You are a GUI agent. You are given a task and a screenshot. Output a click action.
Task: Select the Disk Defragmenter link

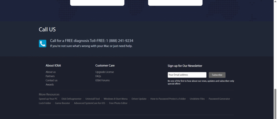click(71, 99)
